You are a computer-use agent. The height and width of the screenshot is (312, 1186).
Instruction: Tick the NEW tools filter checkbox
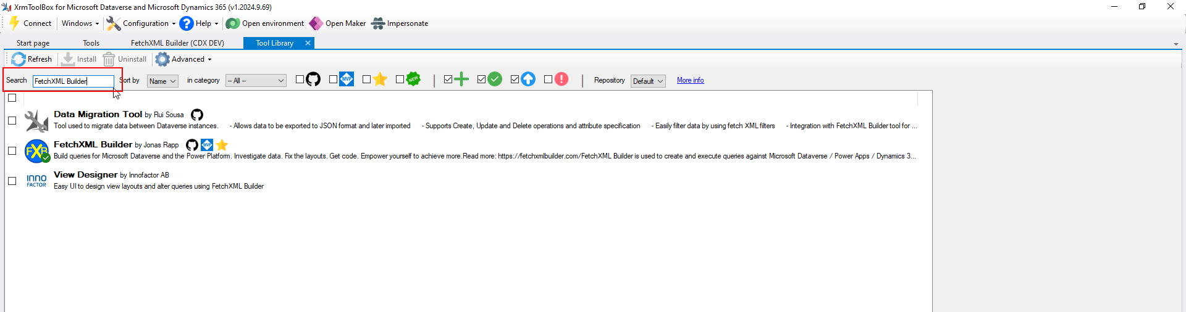click(400, 80)
